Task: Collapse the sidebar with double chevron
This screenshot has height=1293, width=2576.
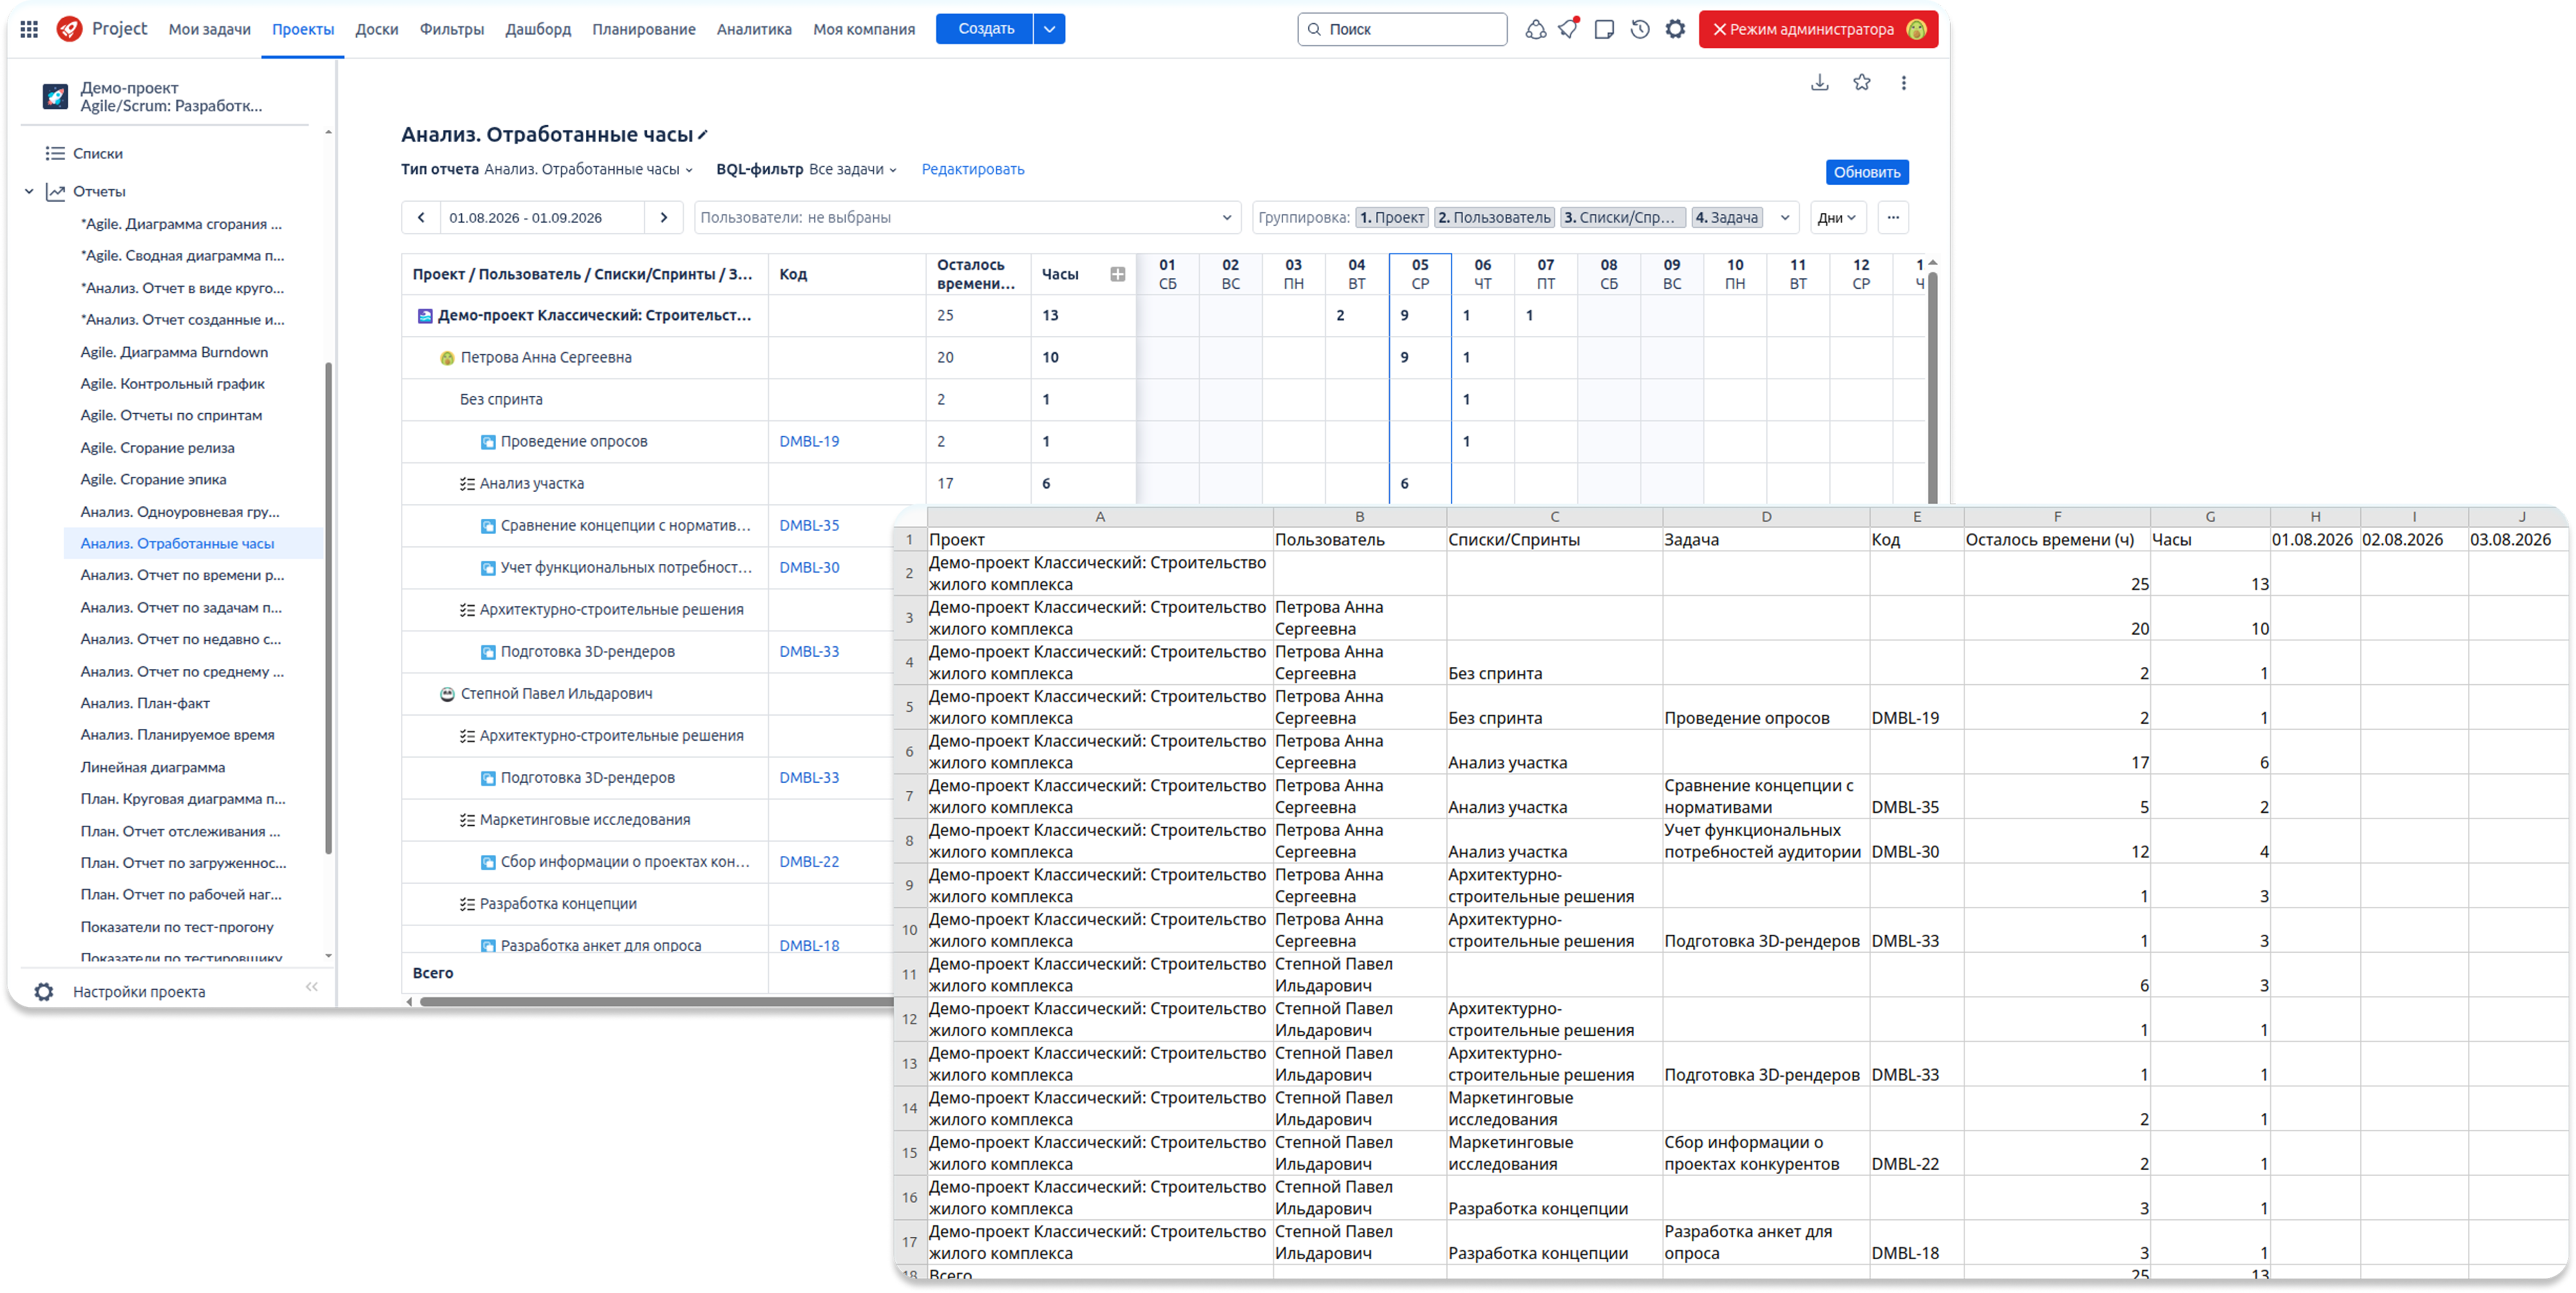Action: [x=312, y=987]
